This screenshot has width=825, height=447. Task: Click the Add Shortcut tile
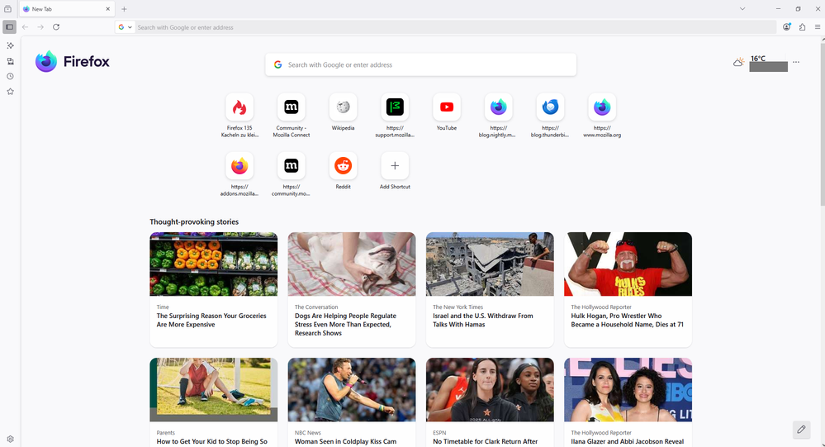[395, 166]
